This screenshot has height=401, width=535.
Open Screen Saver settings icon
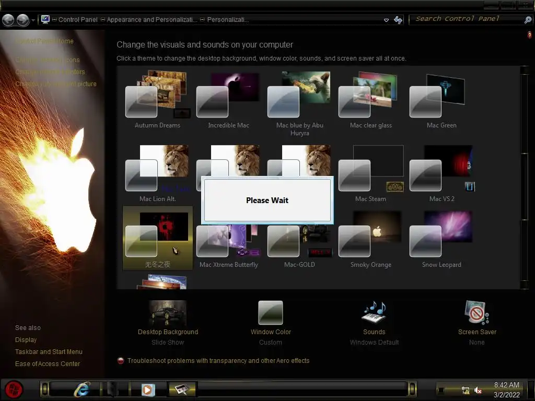(x=476, y=313)
